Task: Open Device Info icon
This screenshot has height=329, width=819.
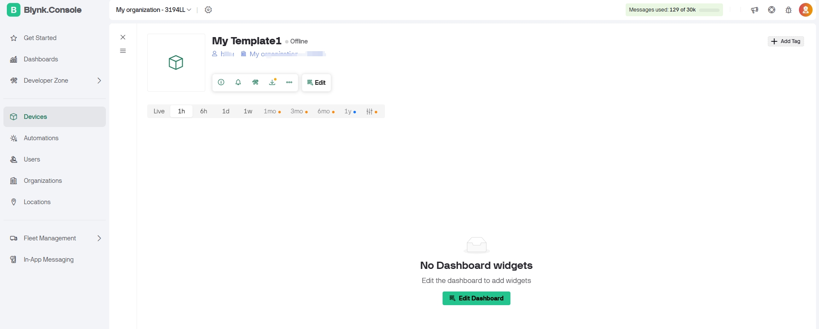Action: [x=221, y=82]
